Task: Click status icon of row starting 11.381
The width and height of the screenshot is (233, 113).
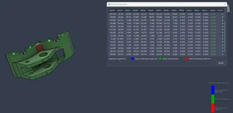Action: pyautogui.click(x=223, y=39)
